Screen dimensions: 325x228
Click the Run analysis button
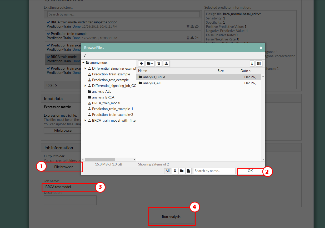(x=171, y=217)
